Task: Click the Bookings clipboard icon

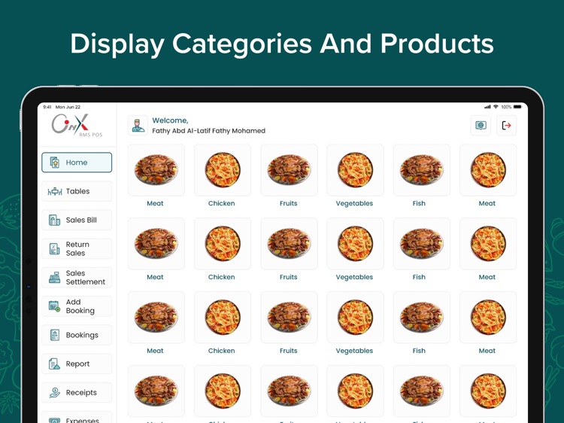Action: coord(54,335)
